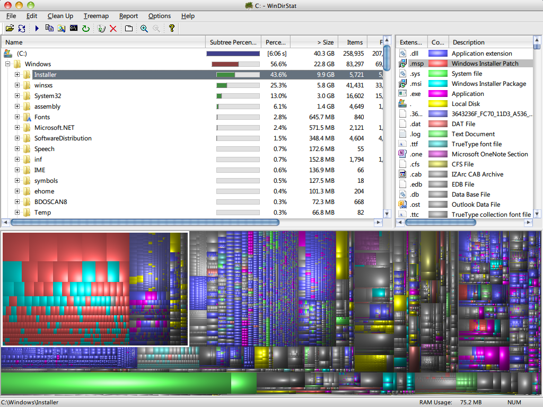Click the highlighted Installer treemap region
The image size is (543, 407).
[x=95, y=289]
